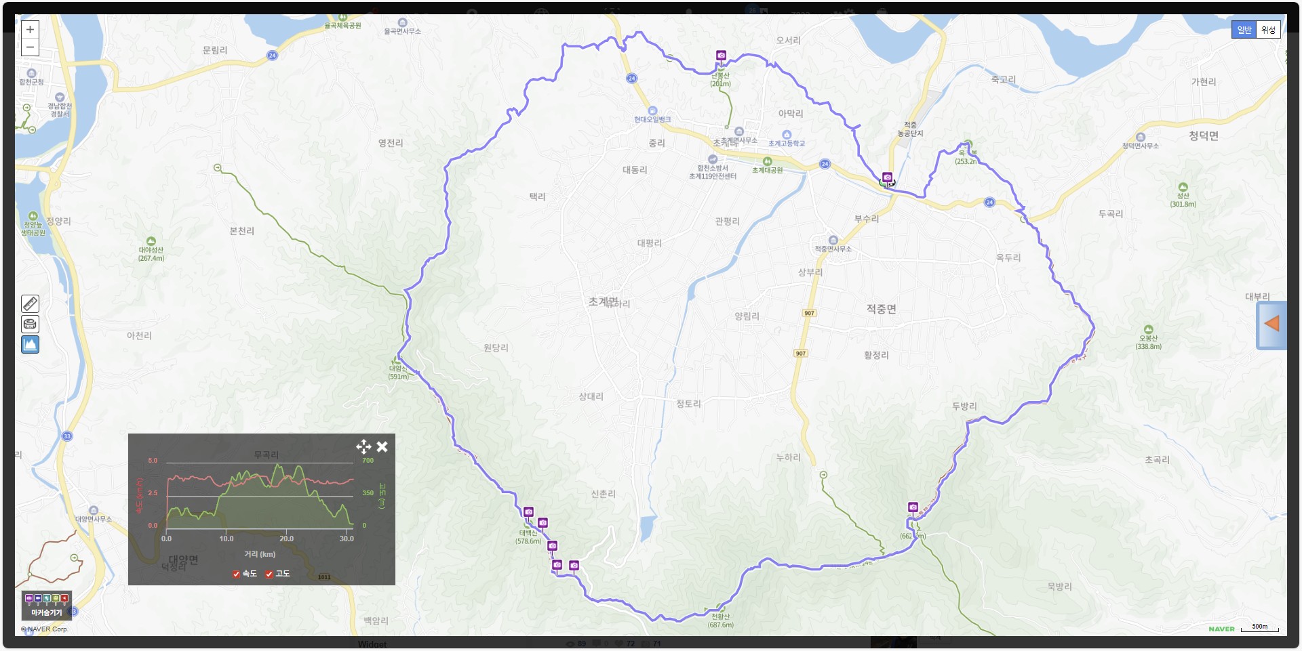Click the 성산 (301.8m) mountain icon
Image resolution: width=1302 pixels, height=651 pixels.
[x=1183, y=187]
